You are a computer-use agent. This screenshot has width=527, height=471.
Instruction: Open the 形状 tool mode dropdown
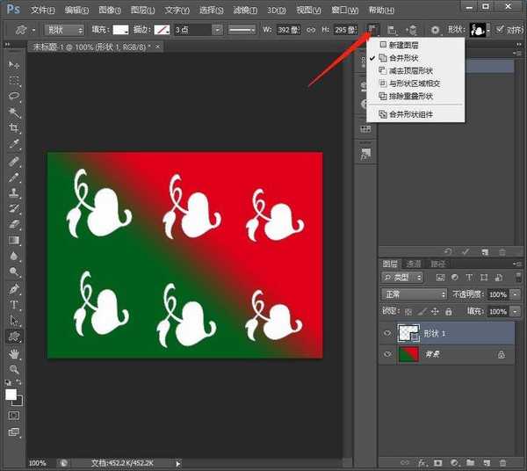point(64,29)
